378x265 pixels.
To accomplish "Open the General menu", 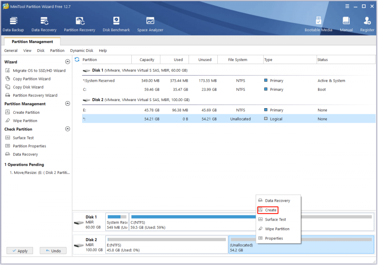I will (11, 51).
